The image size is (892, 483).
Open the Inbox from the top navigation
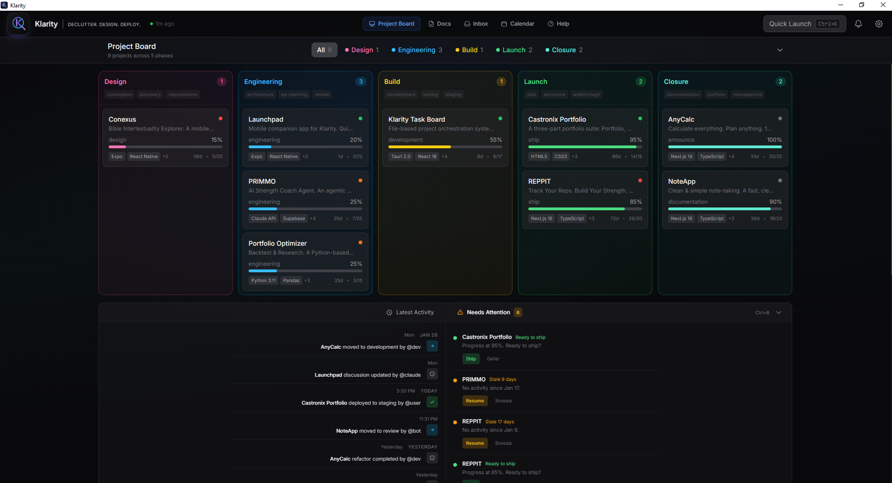[476, 24]
